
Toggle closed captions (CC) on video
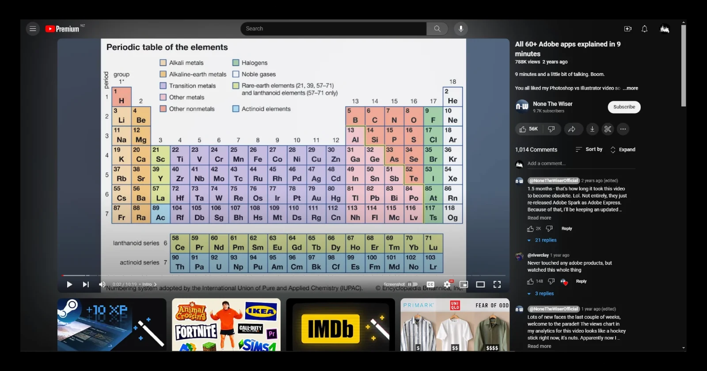click(430, 284)
